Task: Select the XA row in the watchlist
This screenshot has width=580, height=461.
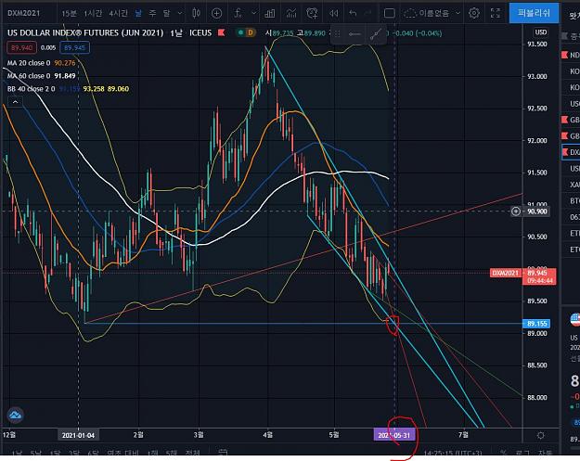Action: (x=571, y=185)
